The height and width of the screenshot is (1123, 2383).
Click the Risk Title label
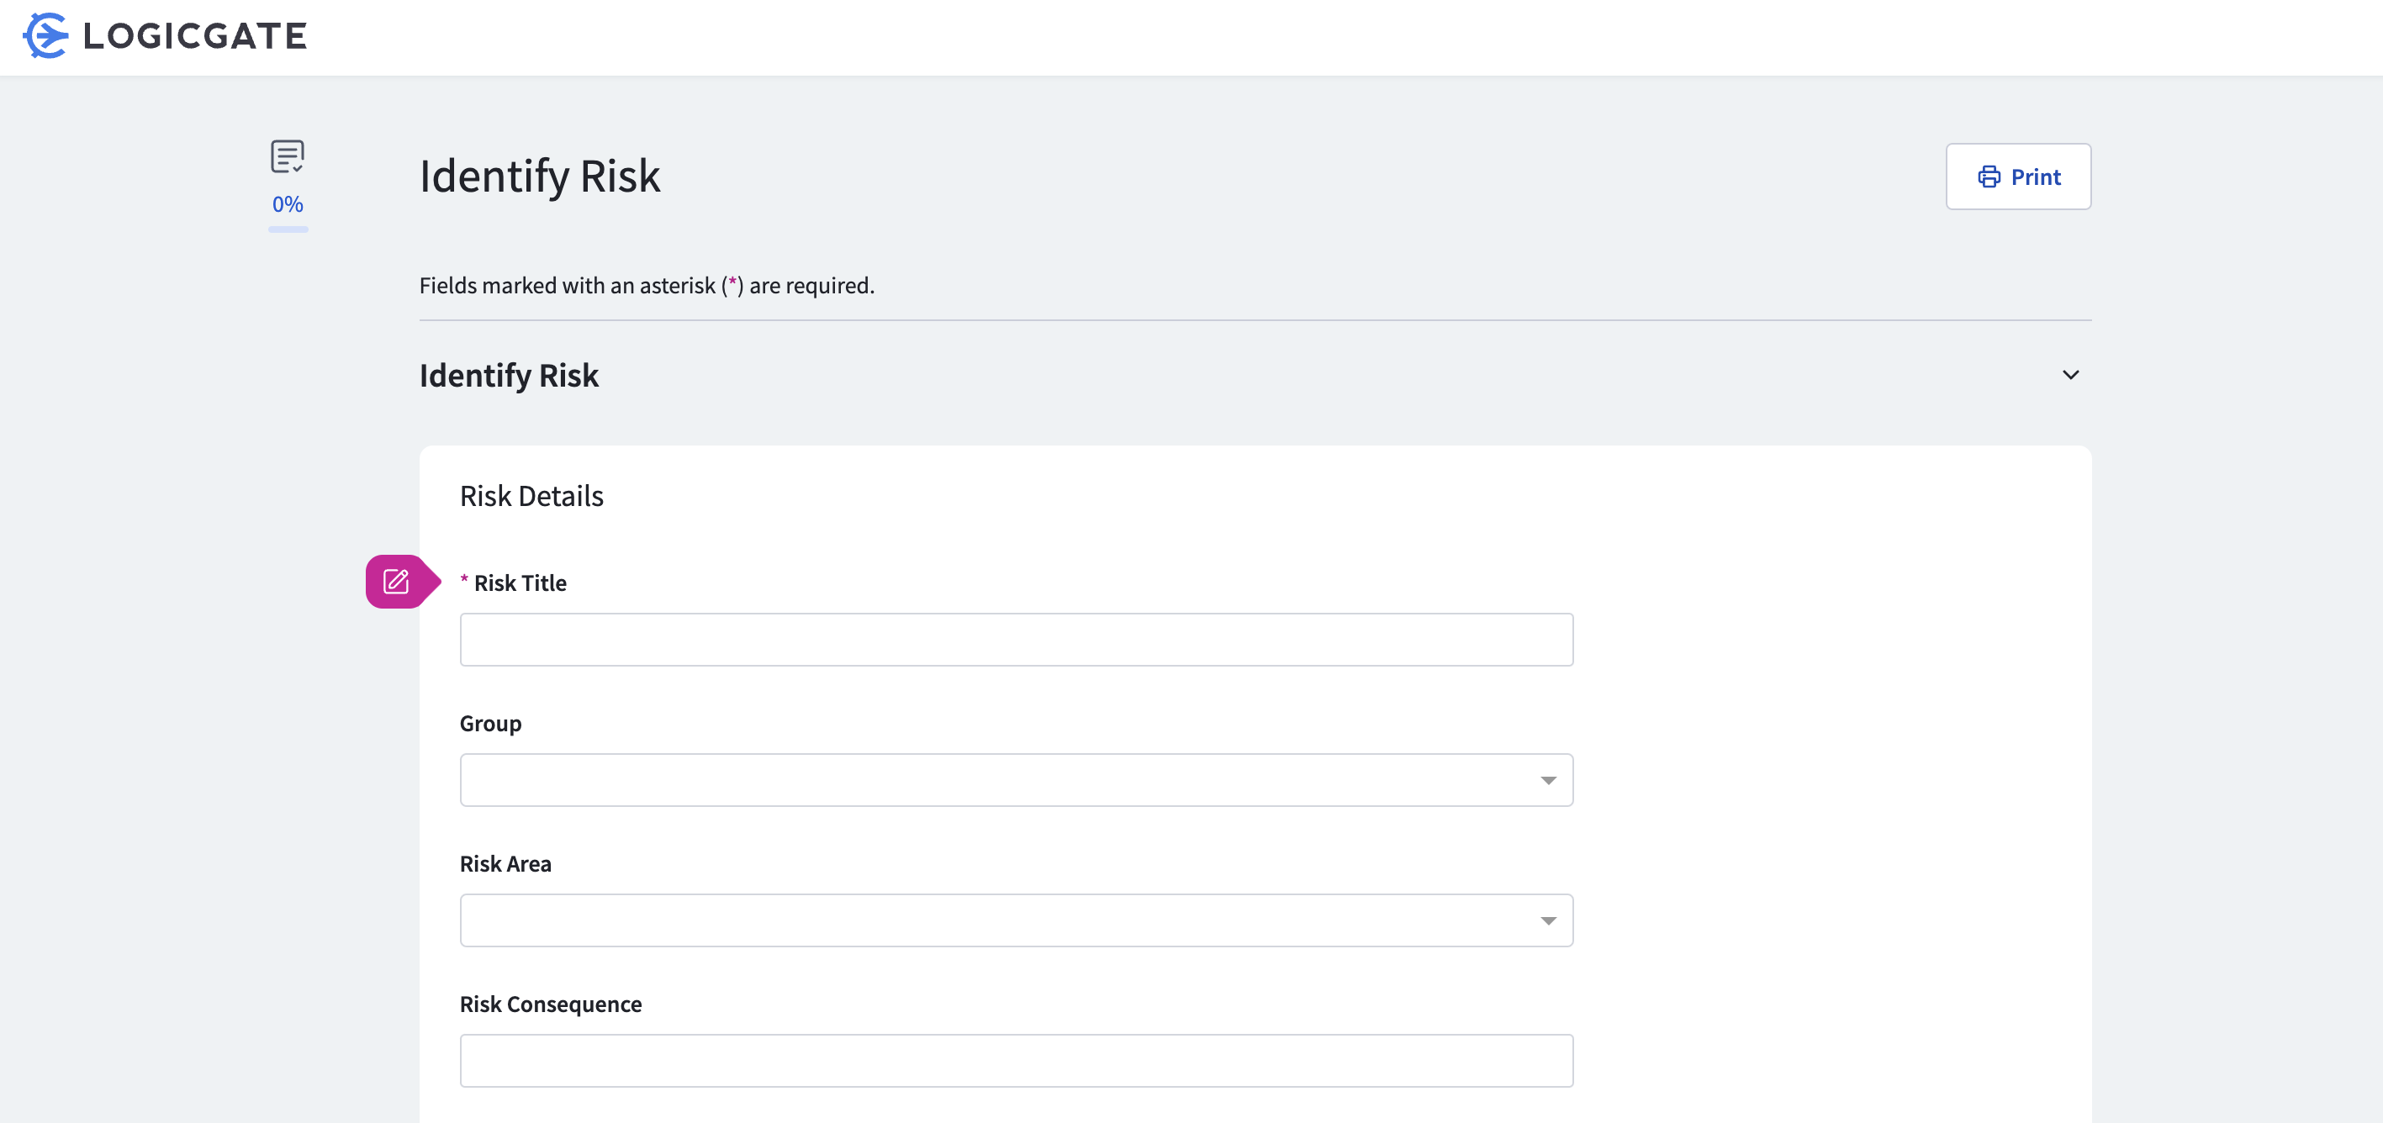tap(520, 583)
